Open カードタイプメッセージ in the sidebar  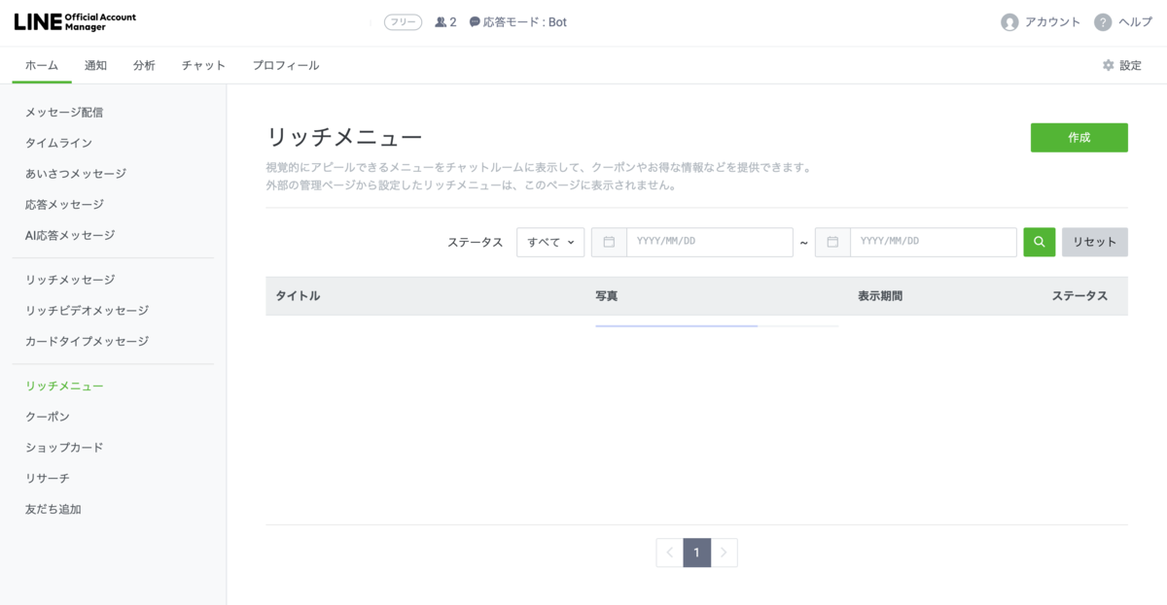[88, 342]
